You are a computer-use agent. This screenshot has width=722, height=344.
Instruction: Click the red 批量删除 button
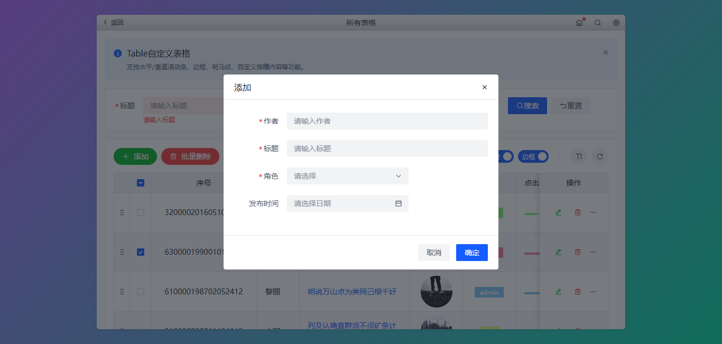[x=190, y=156]
